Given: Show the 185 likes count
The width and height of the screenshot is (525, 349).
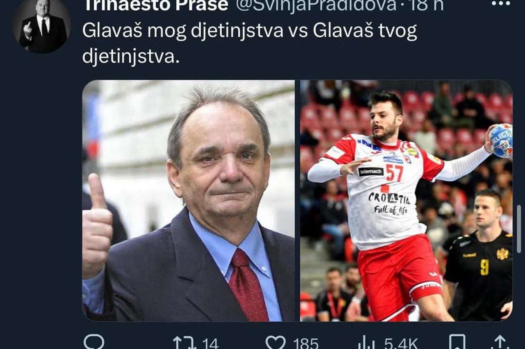Looking at the screenshot, I should coord(306,343).
